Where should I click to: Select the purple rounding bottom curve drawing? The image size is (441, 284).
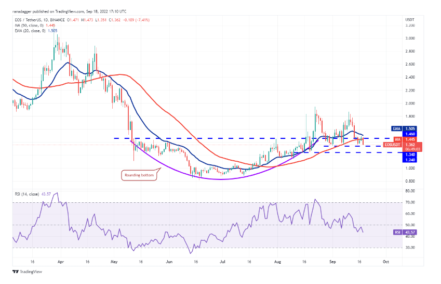tap(221, 179)
